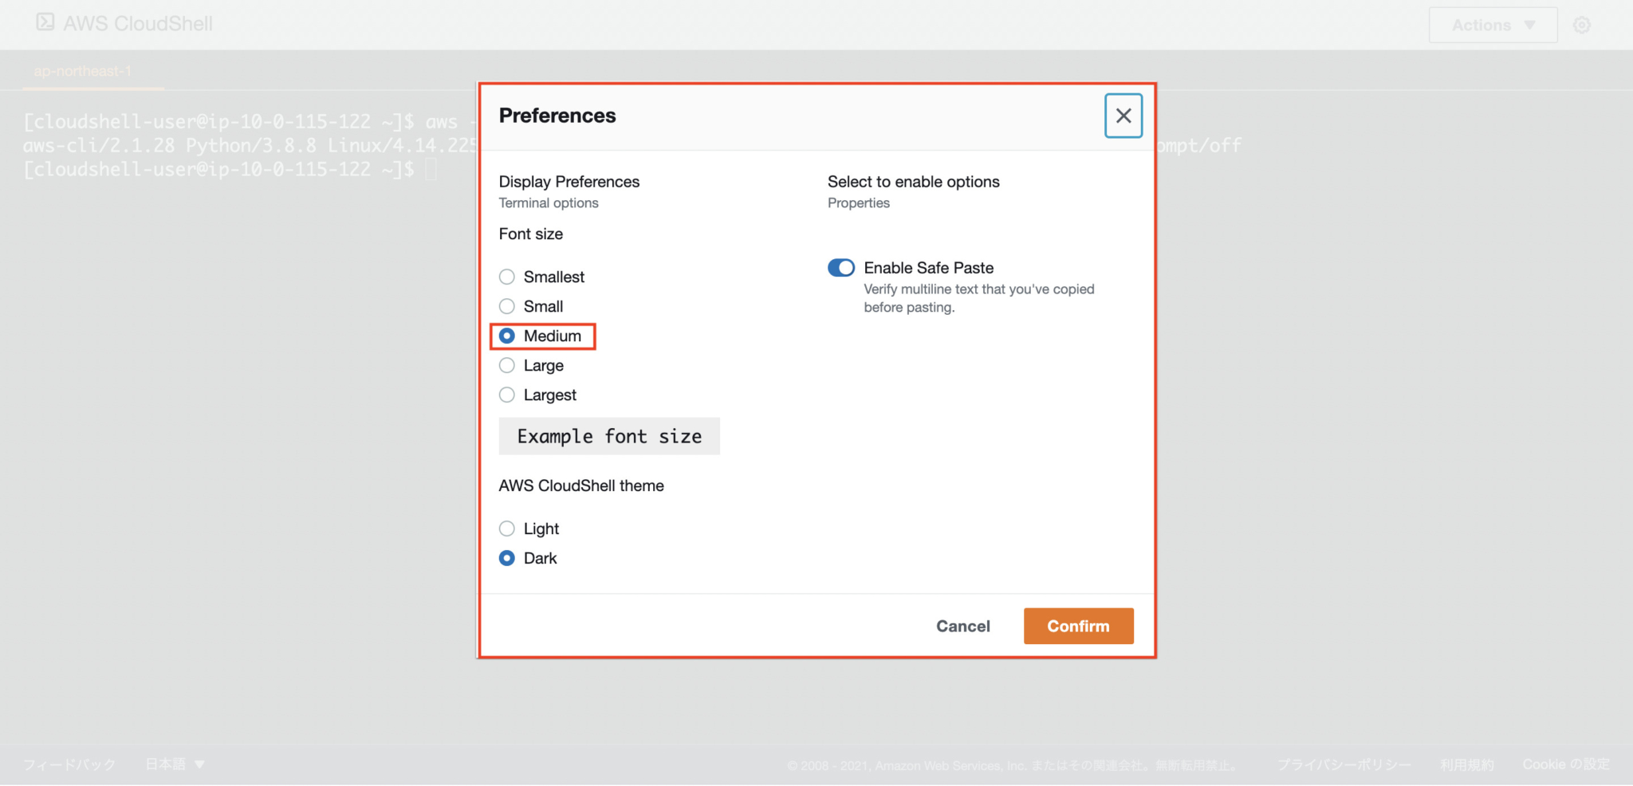The width and height of the screenshot is (1633, 786).
Task: Open the settings gear icon
Action: (1581, 24)
